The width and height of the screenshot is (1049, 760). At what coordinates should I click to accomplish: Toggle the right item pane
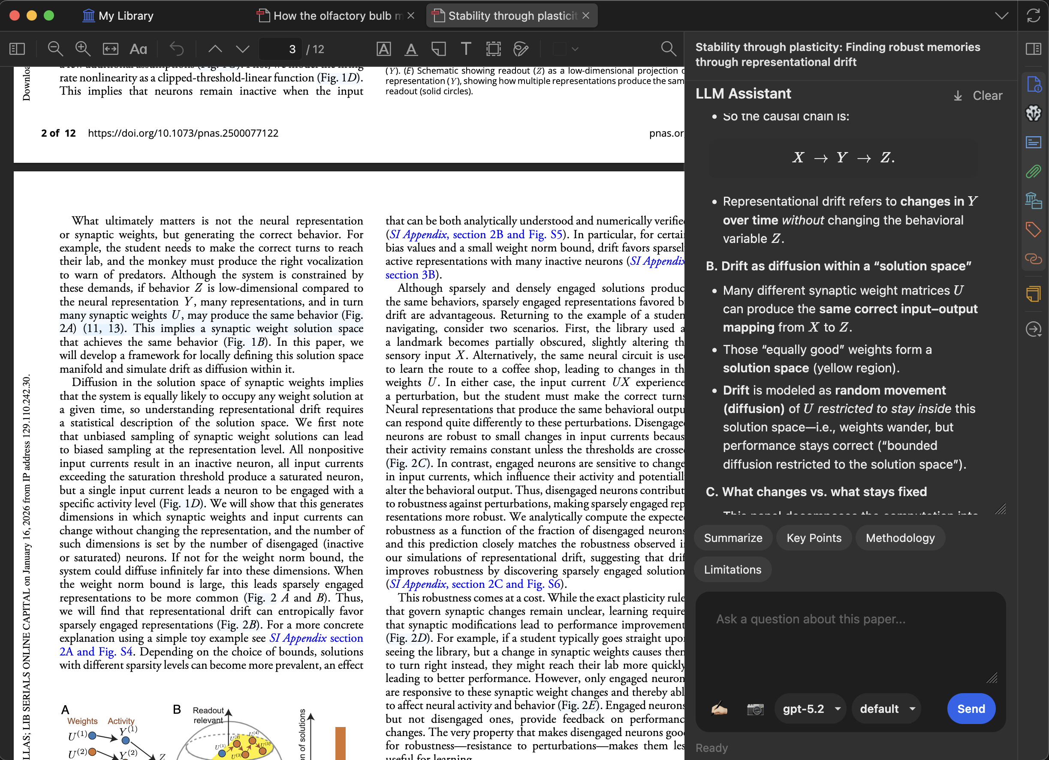1033,49
